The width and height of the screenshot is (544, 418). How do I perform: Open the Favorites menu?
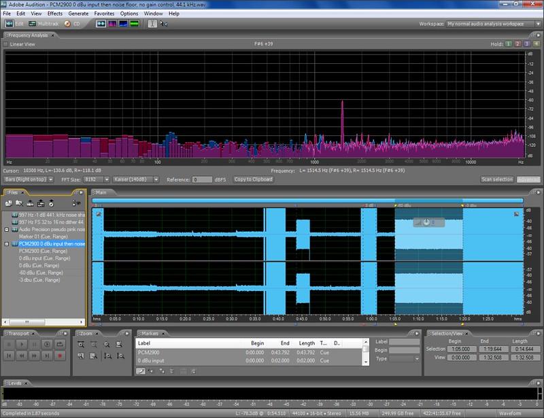pyautogui.click(x=104, y=13)
